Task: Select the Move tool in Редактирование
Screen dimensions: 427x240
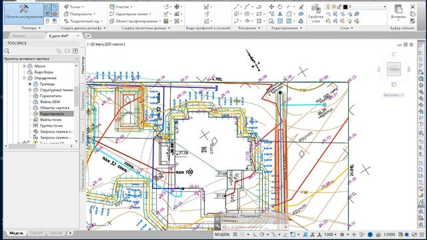Action: pyautogui.click(x=272, y=7)
